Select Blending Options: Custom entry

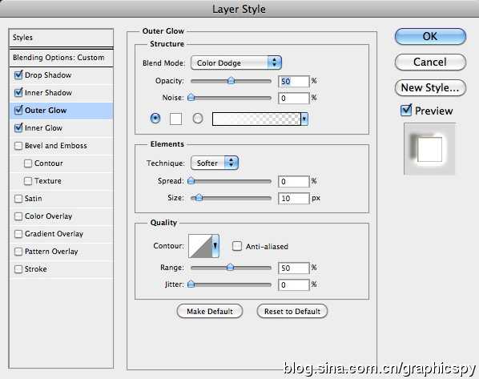coord(62,58)
